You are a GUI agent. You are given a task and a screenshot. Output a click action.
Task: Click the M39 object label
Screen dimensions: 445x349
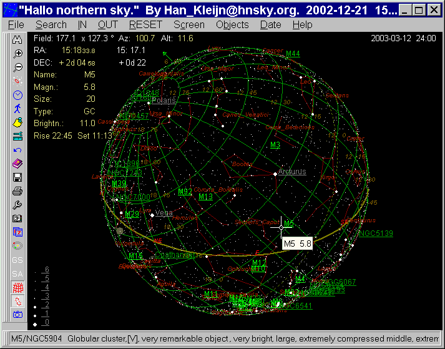click(119, 184)
